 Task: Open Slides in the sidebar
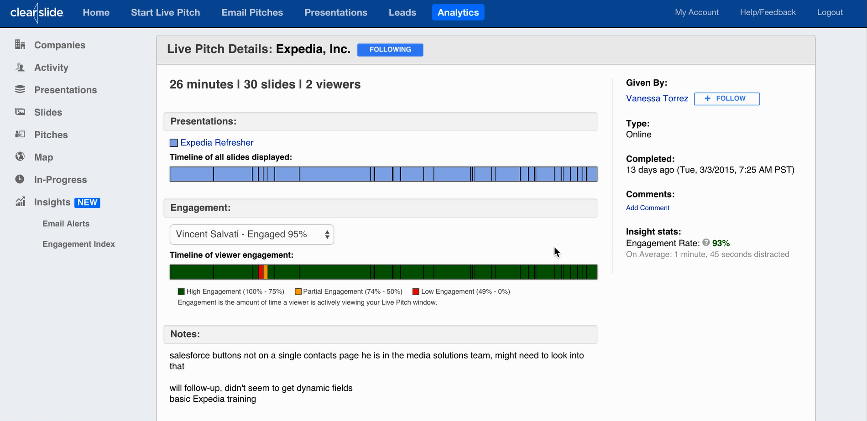click(48, 112)
